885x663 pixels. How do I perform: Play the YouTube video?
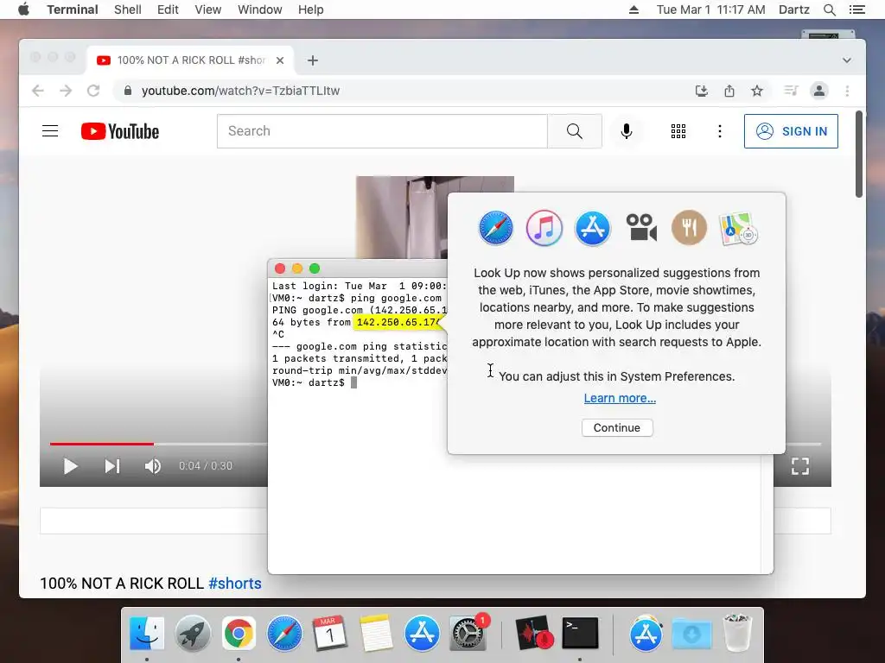coord(71,466)
